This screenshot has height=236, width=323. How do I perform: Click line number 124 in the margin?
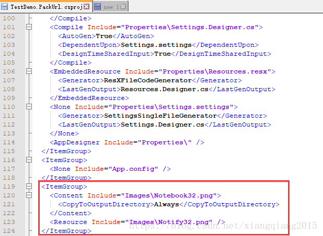point(9,231)
